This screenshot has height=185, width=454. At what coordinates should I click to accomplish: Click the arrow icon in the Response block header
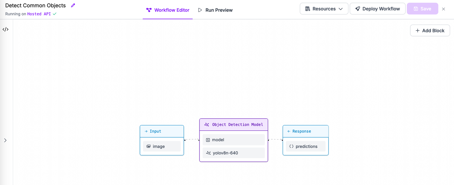[x=288, y=131]
